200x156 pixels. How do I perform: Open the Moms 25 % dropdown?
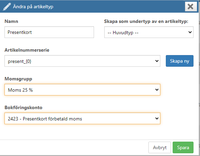click(x=82, y=90)
